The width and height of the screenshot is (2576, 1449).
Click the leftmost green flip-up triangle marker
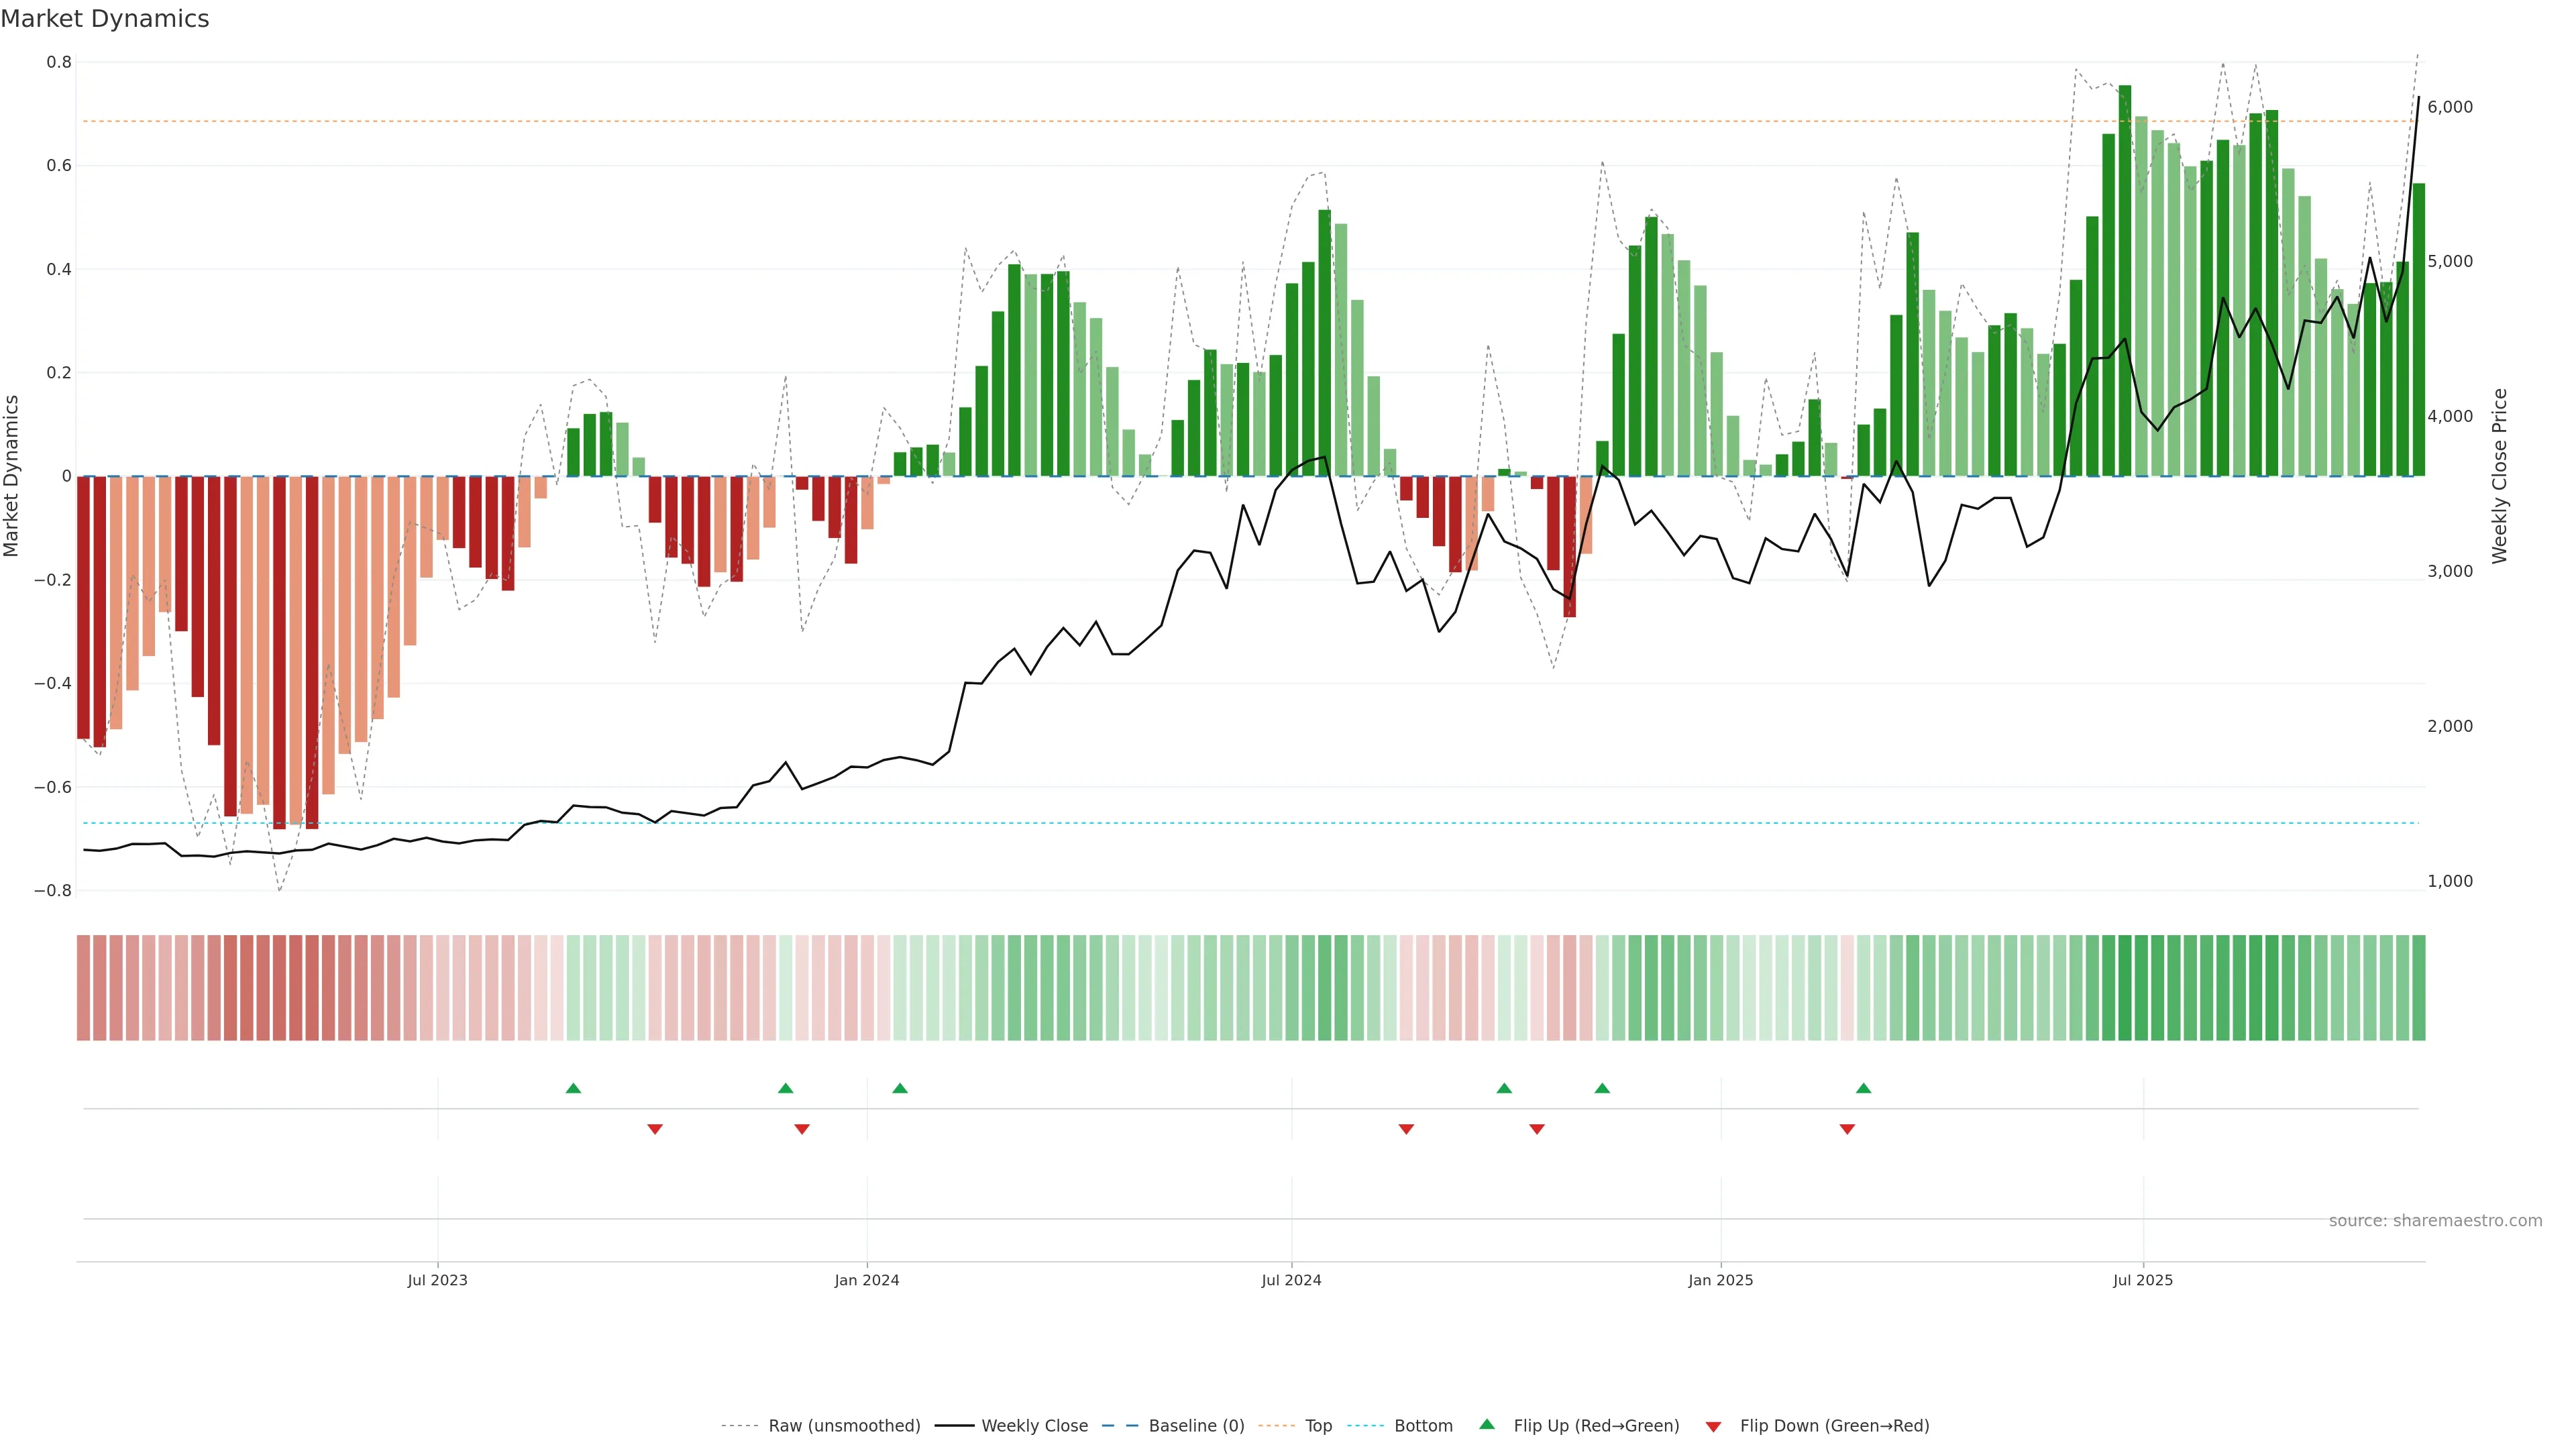coord(573,1088)
